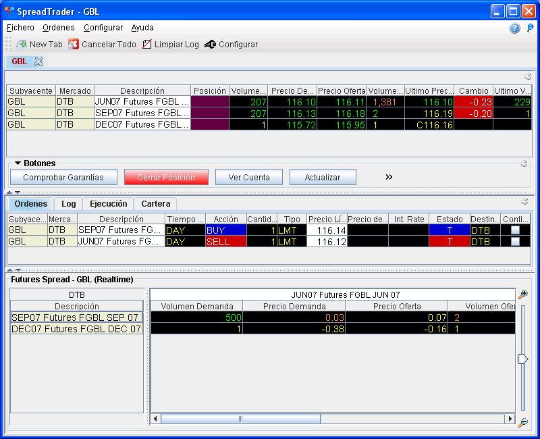Viewport: 540px width, 439px height.
Task: Click the blue help question mark icon
Action: (515, 28)
